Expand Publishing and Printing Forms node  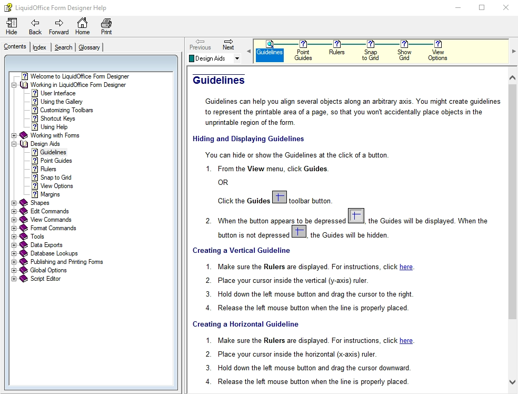pyautogui.click(x=14, y=262)
